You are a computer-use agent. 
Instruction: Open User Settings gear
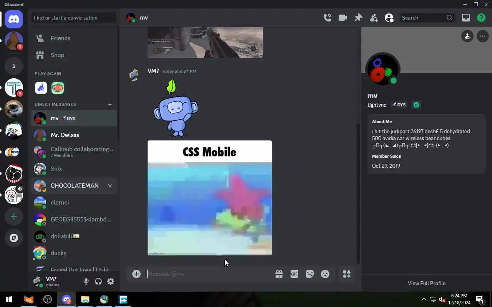point(111,281)
